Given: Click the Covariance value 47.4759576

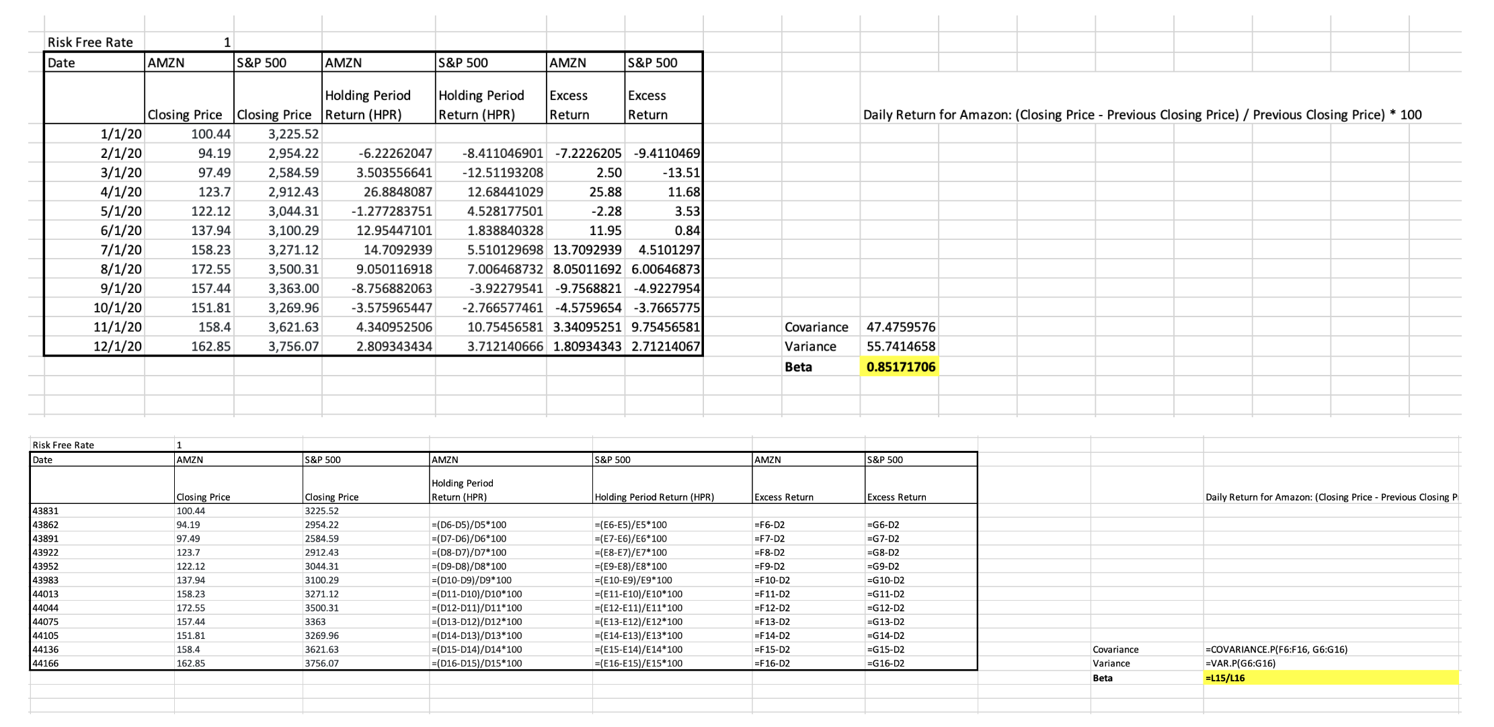Looking at the screenshot, I should click(900, 327).
